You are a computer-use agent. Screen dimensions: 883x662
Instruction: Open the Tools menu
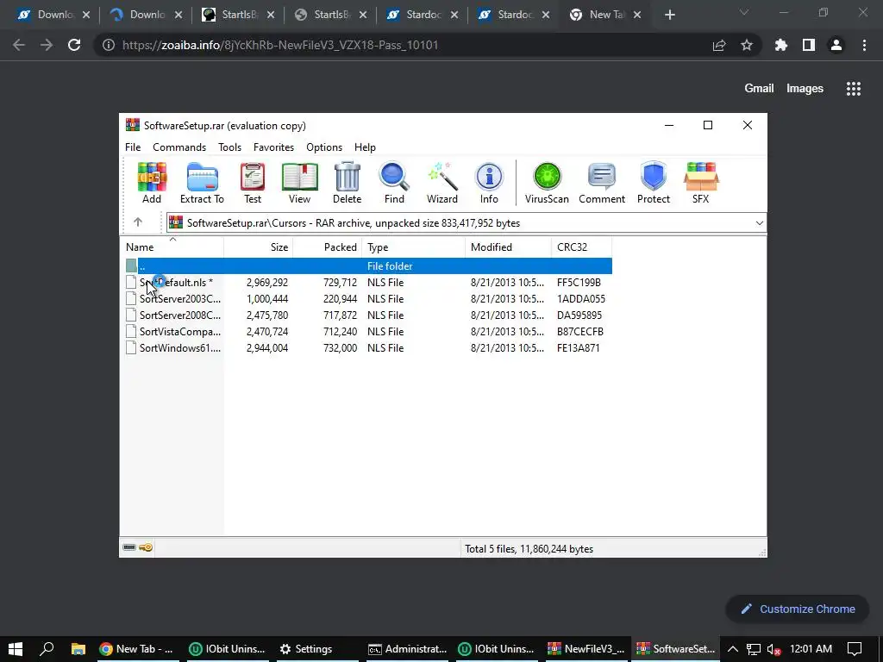[229, 147]
